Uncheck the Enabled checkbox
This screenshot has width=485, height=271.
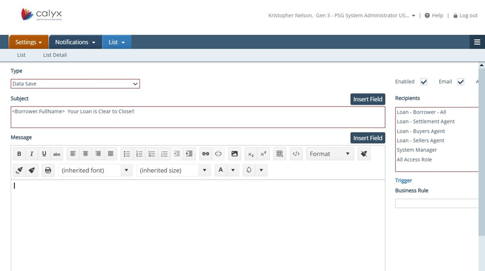tap(424, 82)
